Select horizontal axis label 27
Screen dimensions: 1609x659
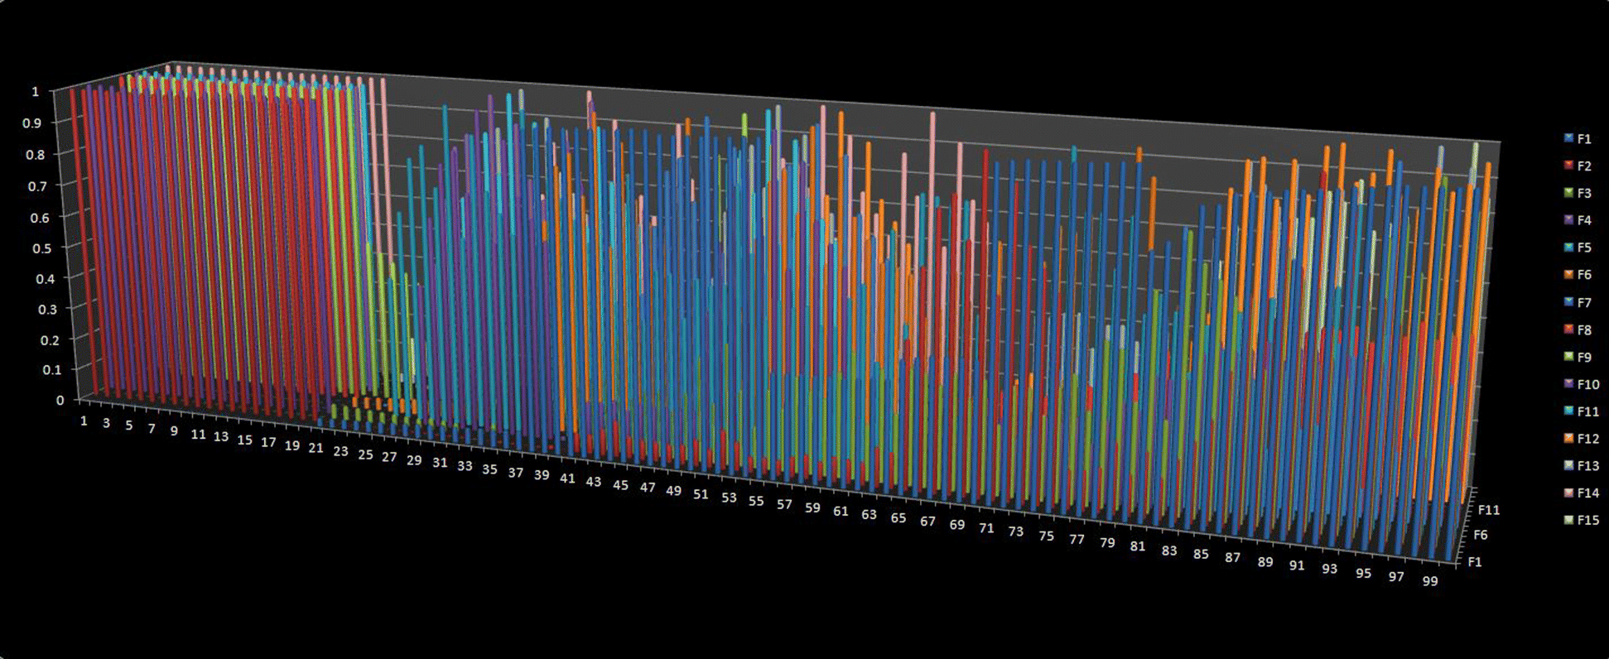[389, 457]
